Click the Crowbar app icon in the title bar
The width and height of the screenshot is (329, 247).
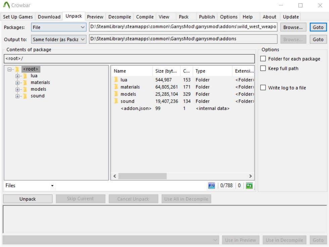click(6, 5)
